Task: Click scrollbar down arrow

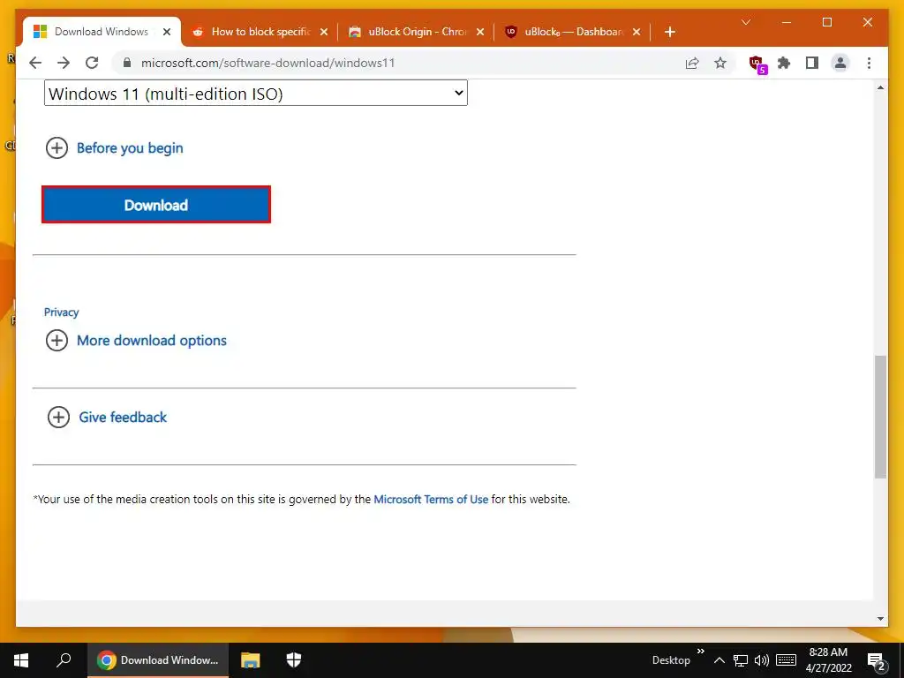Action: [x=880, y=619]
